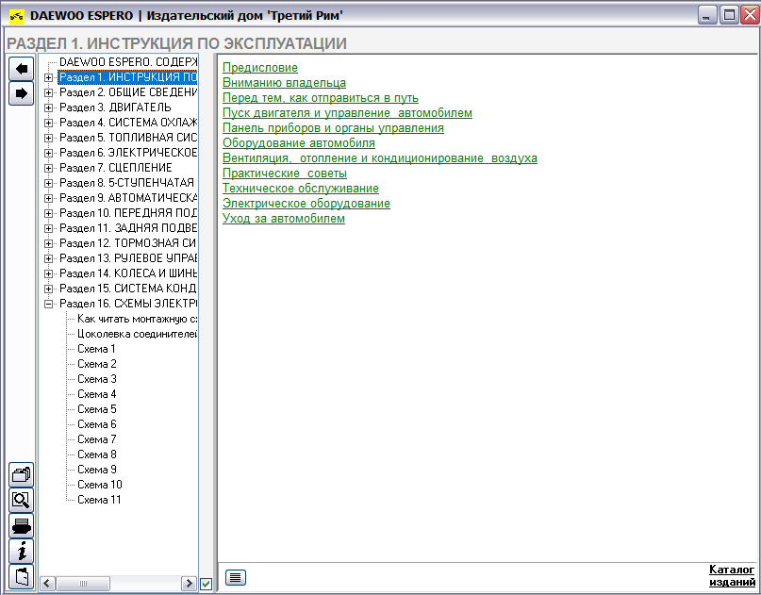
Task: Open the Вниманию владельца link
Action: pos(284,83)
